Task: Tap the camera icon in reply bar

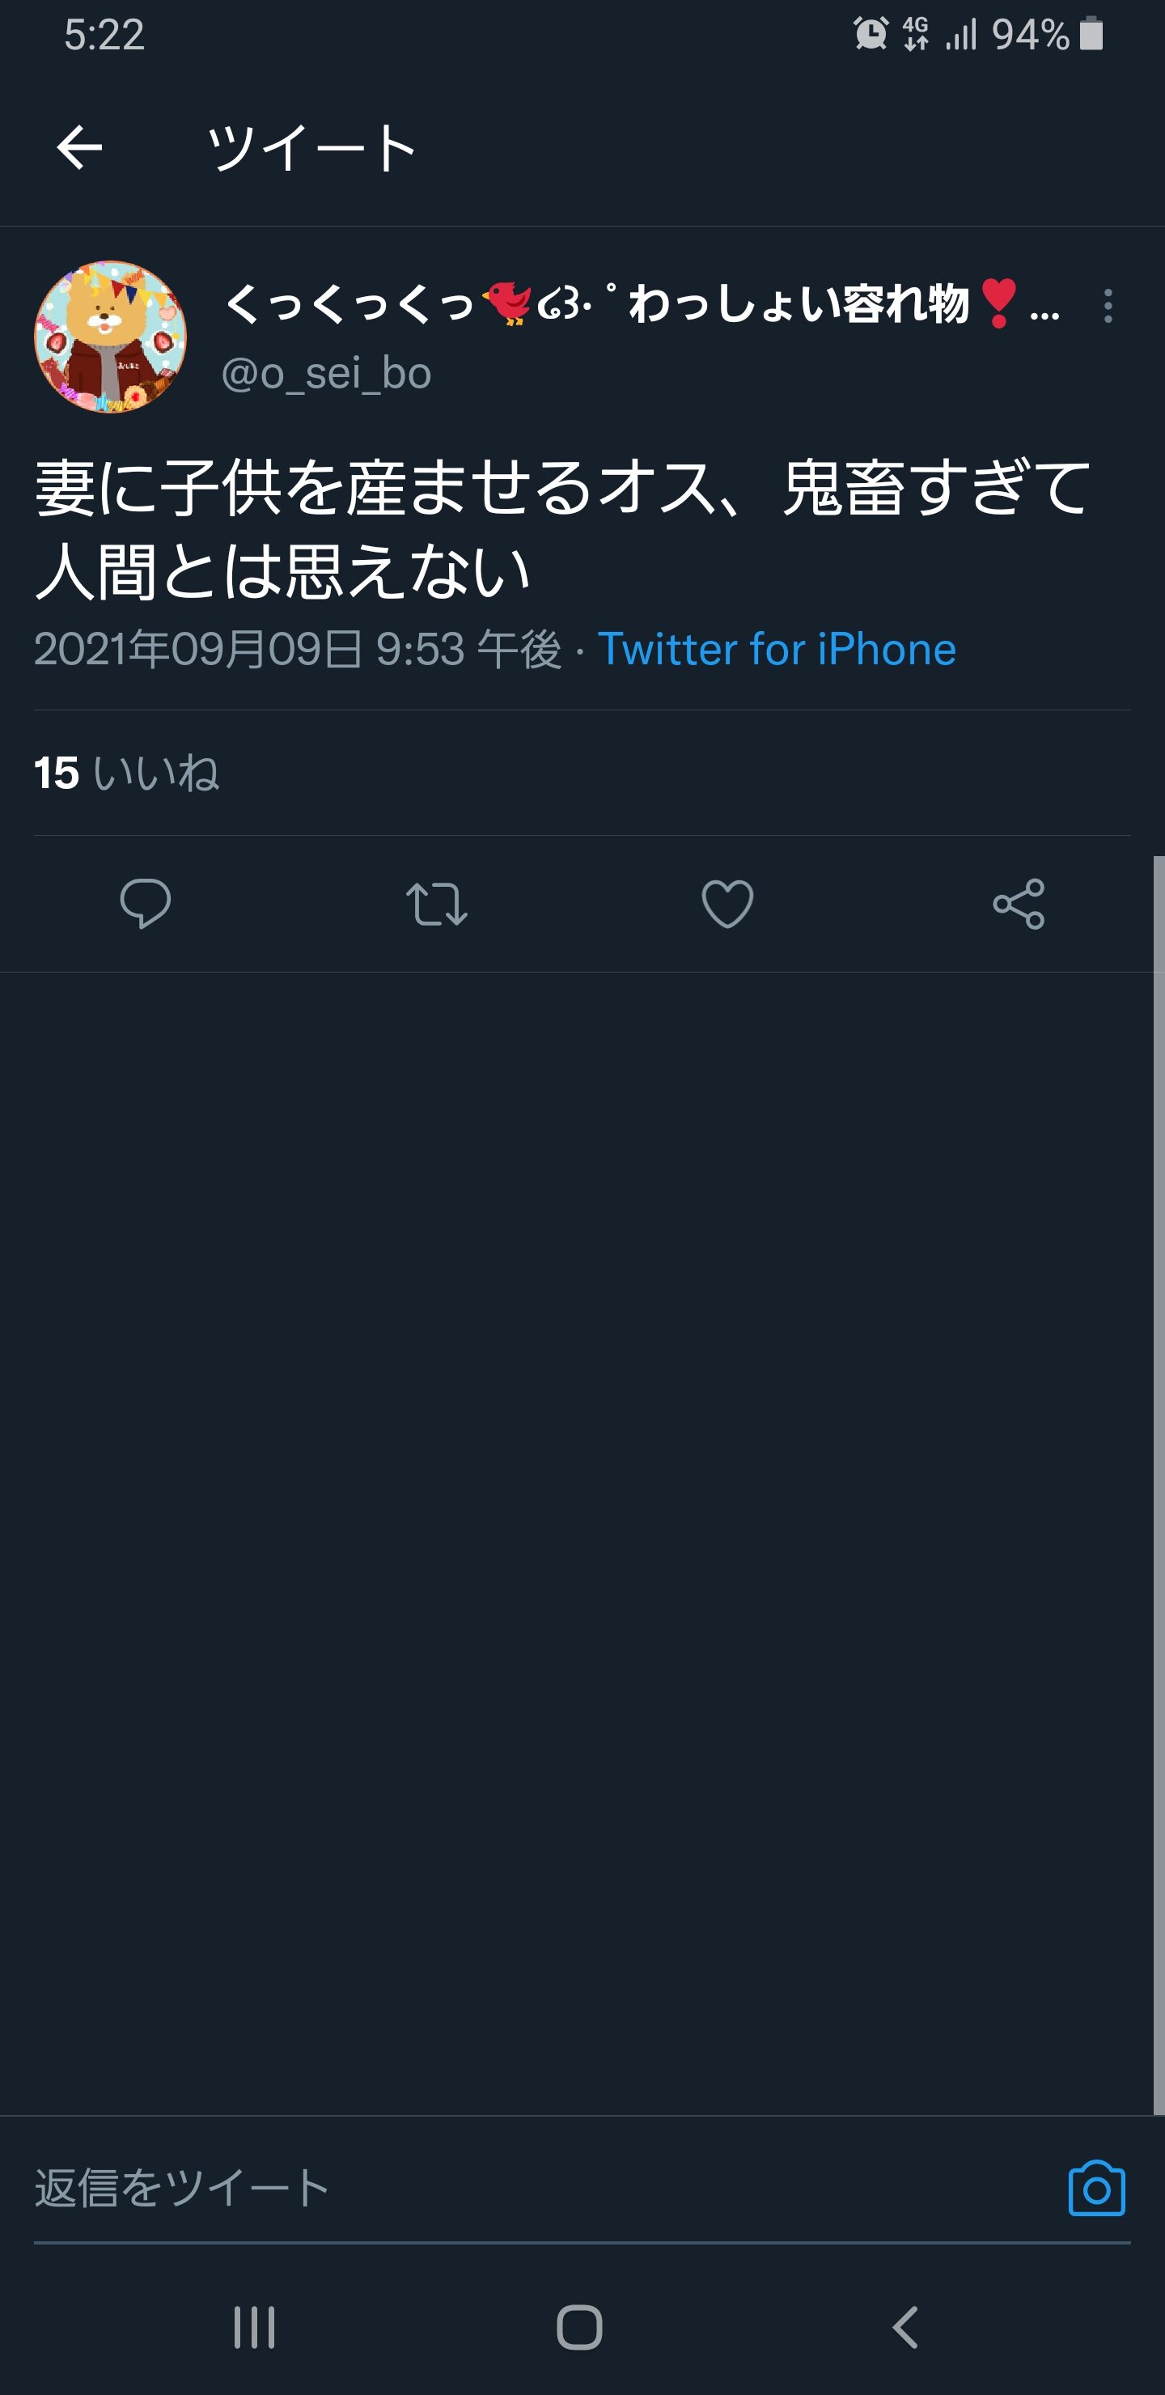Action: click(1096, 2189)
